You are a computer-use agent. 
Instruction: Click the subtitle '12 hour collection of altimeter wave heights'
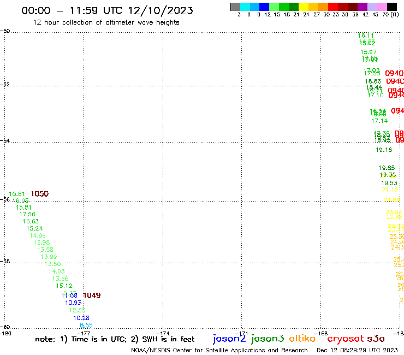(106, 22)
